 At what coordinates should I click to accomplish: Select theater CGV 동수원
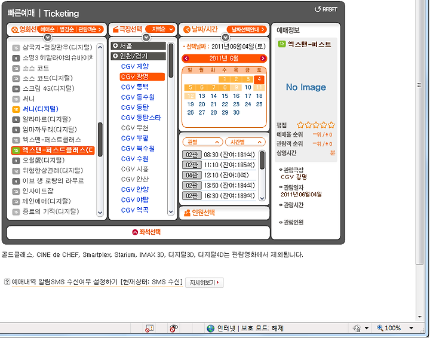click(138, 97)
